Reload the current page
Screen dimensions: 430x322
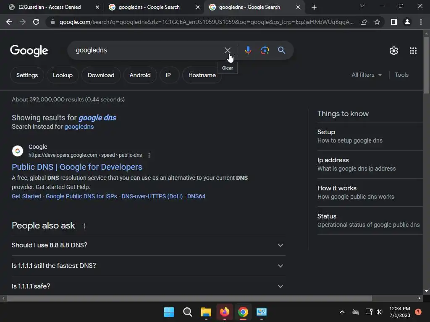(x=36, y=22)
